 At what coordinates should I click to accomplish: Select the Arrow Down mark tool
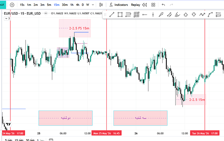[194, 15]
